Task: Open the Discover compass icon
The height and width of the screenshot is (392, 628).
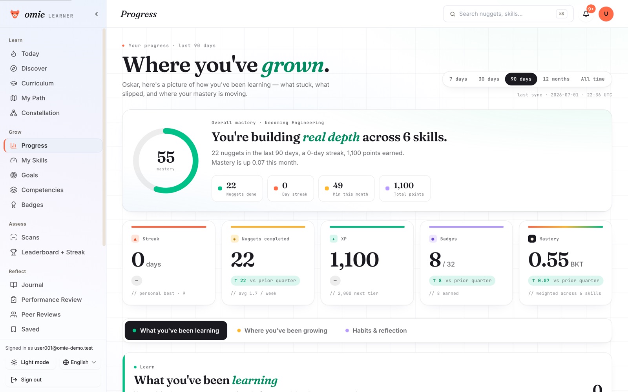Action: pyautogui.click(x=14, y=69)
